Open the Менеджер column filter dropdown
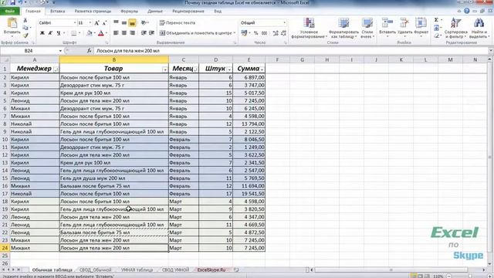 [56, 69]
